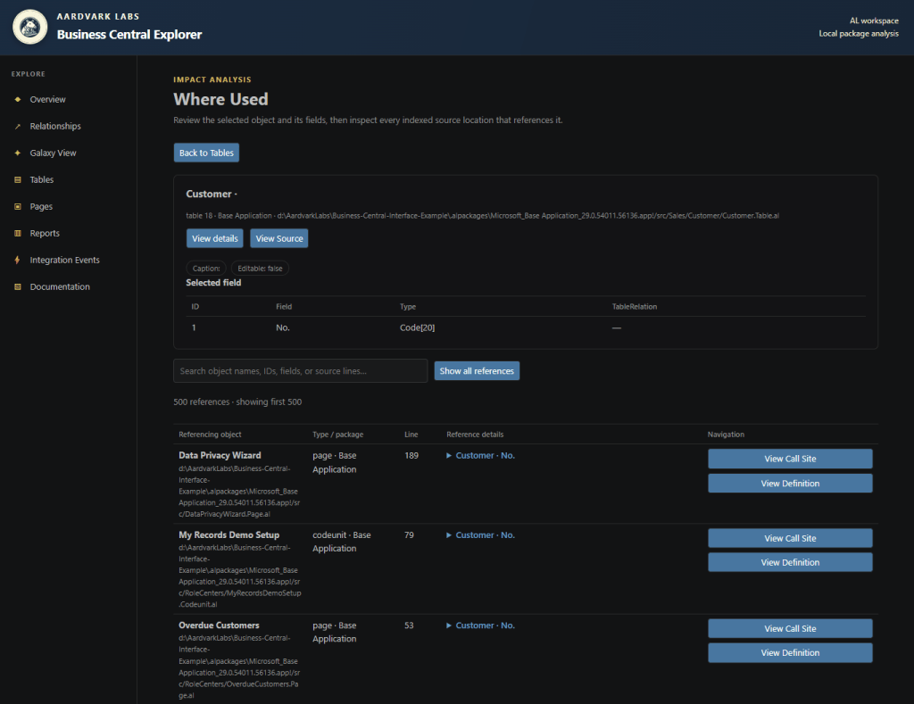Select the My Records Demo Setup object name
914x704 pixels.
coord(229,535)
